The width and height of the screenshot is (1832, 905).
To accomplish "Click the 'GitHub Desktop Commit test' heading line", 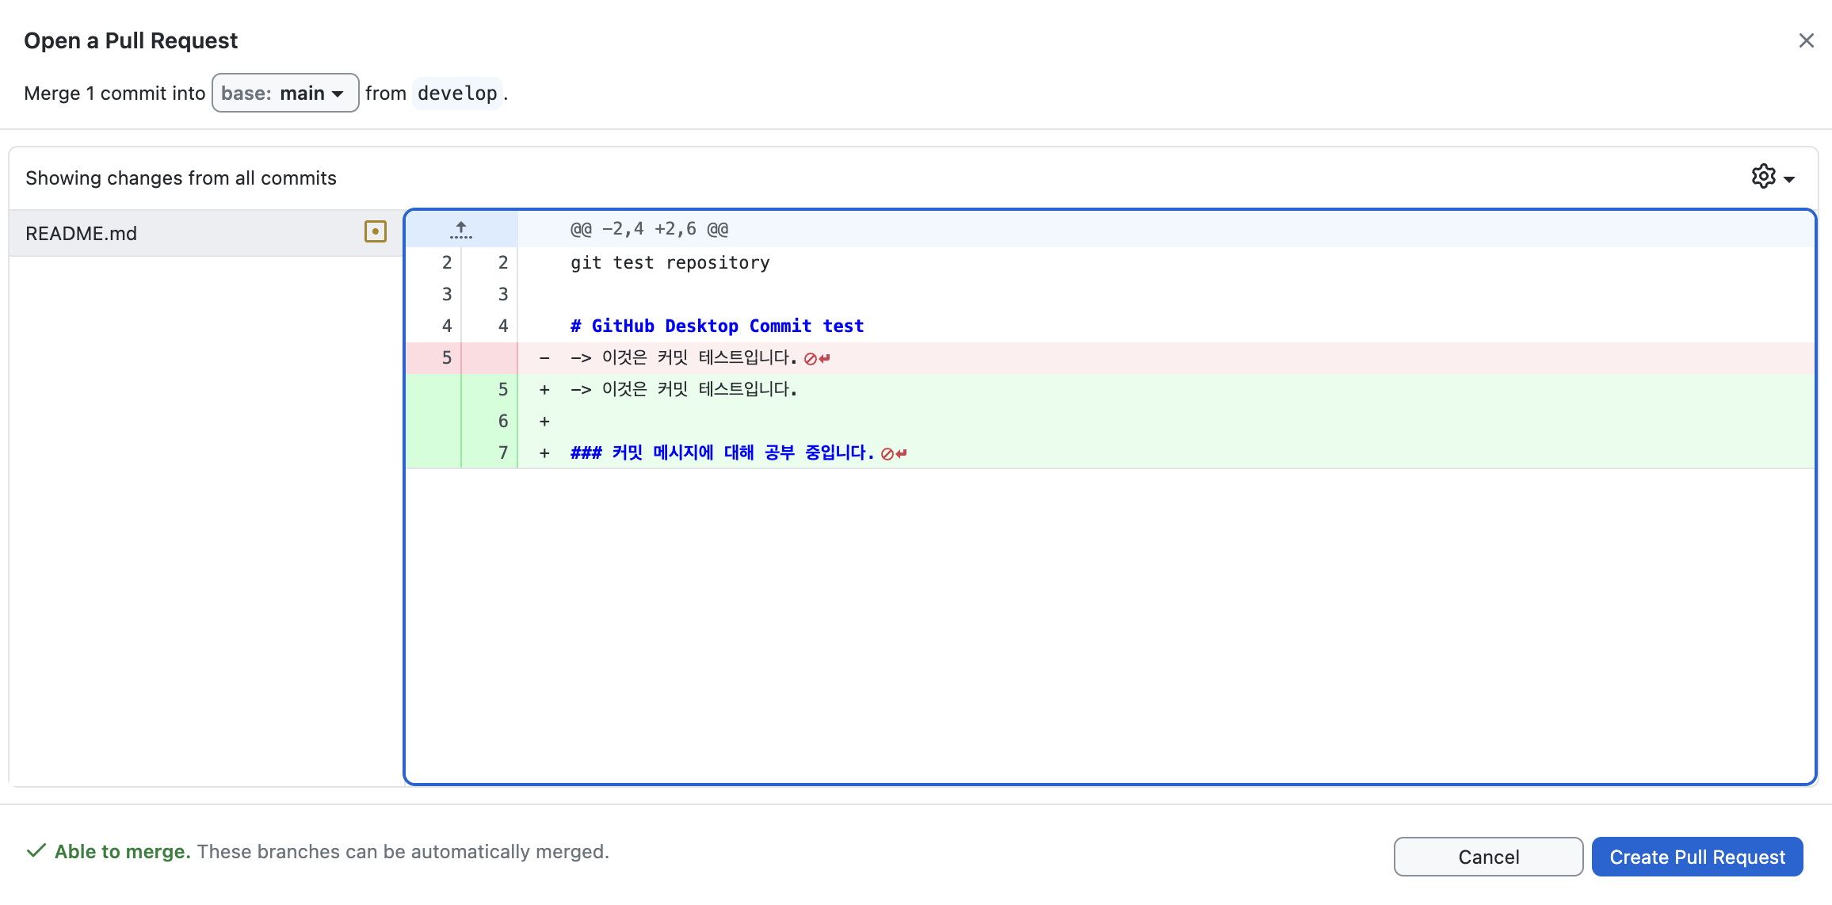I will (x=716, y=326).
